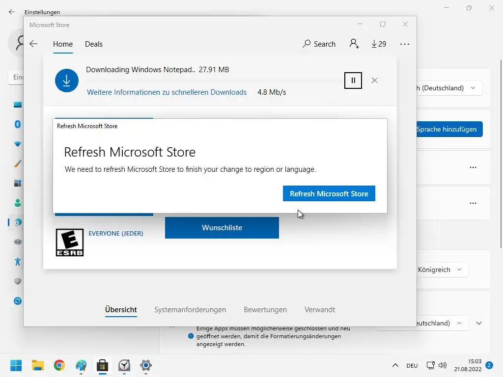Open the Windows Start menu
Image resolution: width=503 pixels, height=377 pixels.
16,365
